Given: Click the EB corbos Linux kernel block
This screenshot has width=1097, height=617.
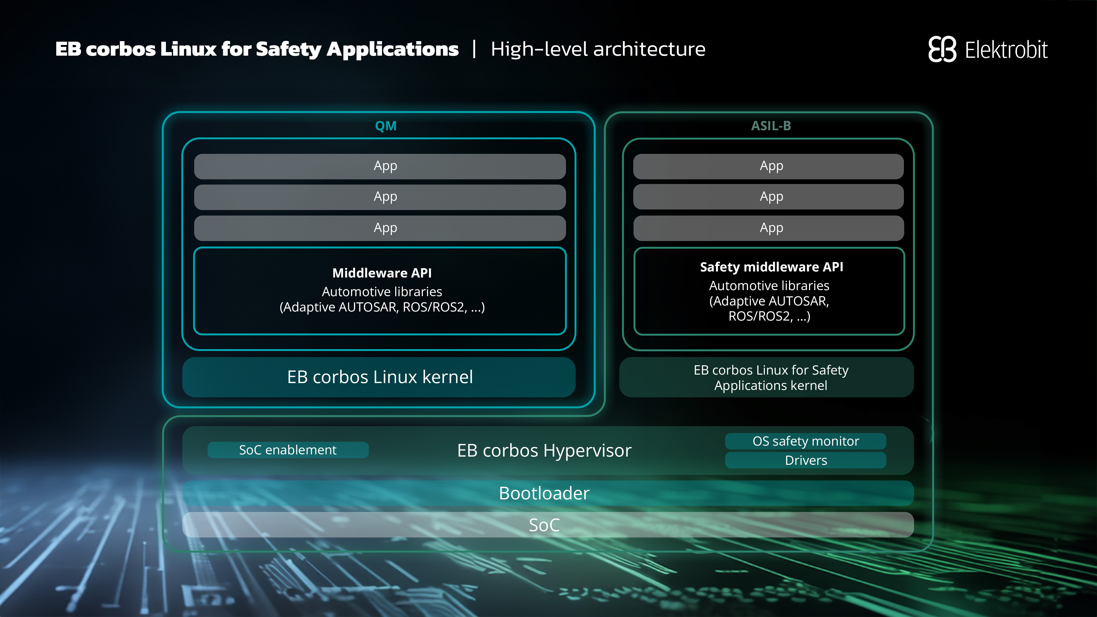Looking at the screenshot, I should [x=379, y=377].
